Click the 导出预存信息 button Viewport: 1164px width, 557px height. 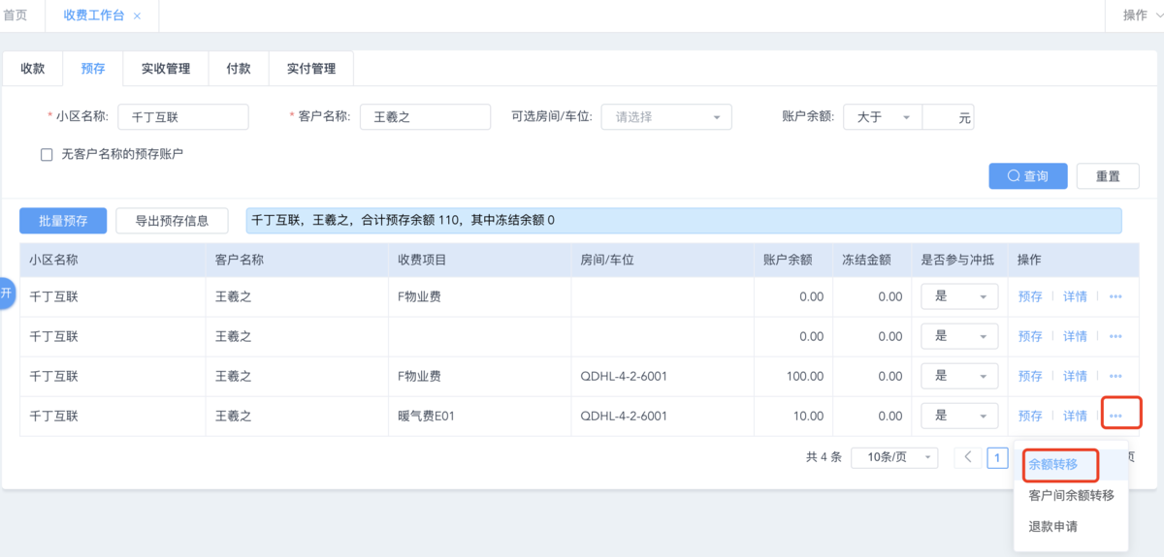click(x=172, y=221)
